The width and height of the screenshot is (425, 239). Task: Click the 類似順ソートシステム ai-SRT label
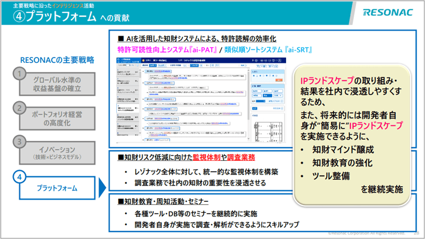click(x=269, y=50)
